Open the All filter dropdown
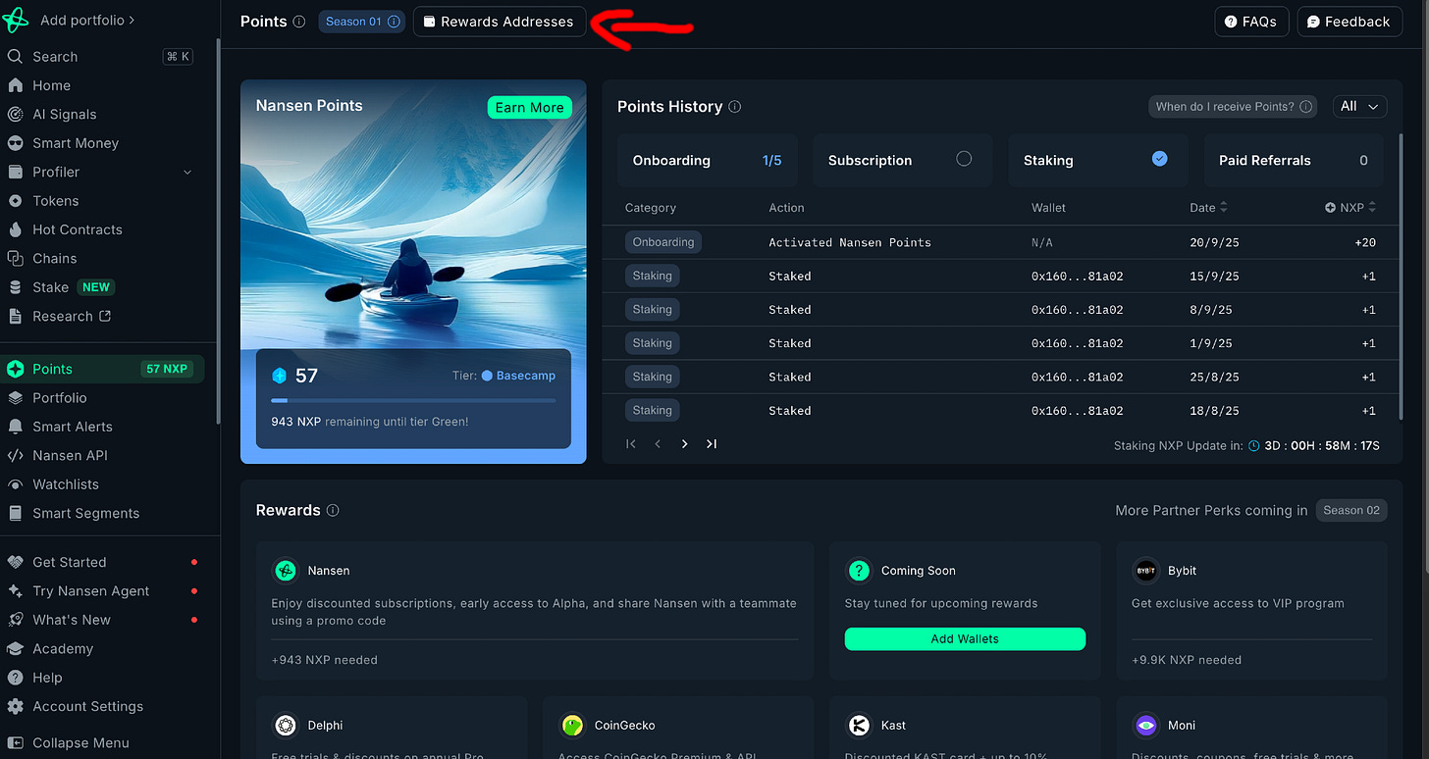The image size is (1429, 759). coord(1360,107)
